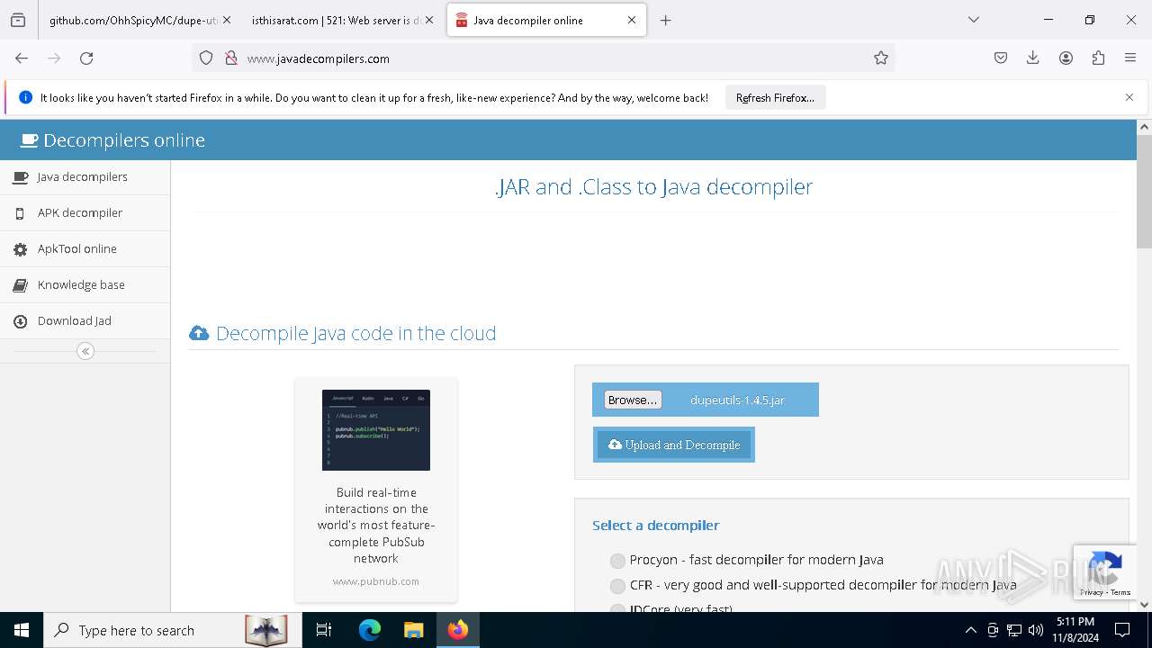Image resolution: width=1152 pixels, height=648 pixels.
Task: Show hidden system tray icons chevron
Action: [970, 630]
